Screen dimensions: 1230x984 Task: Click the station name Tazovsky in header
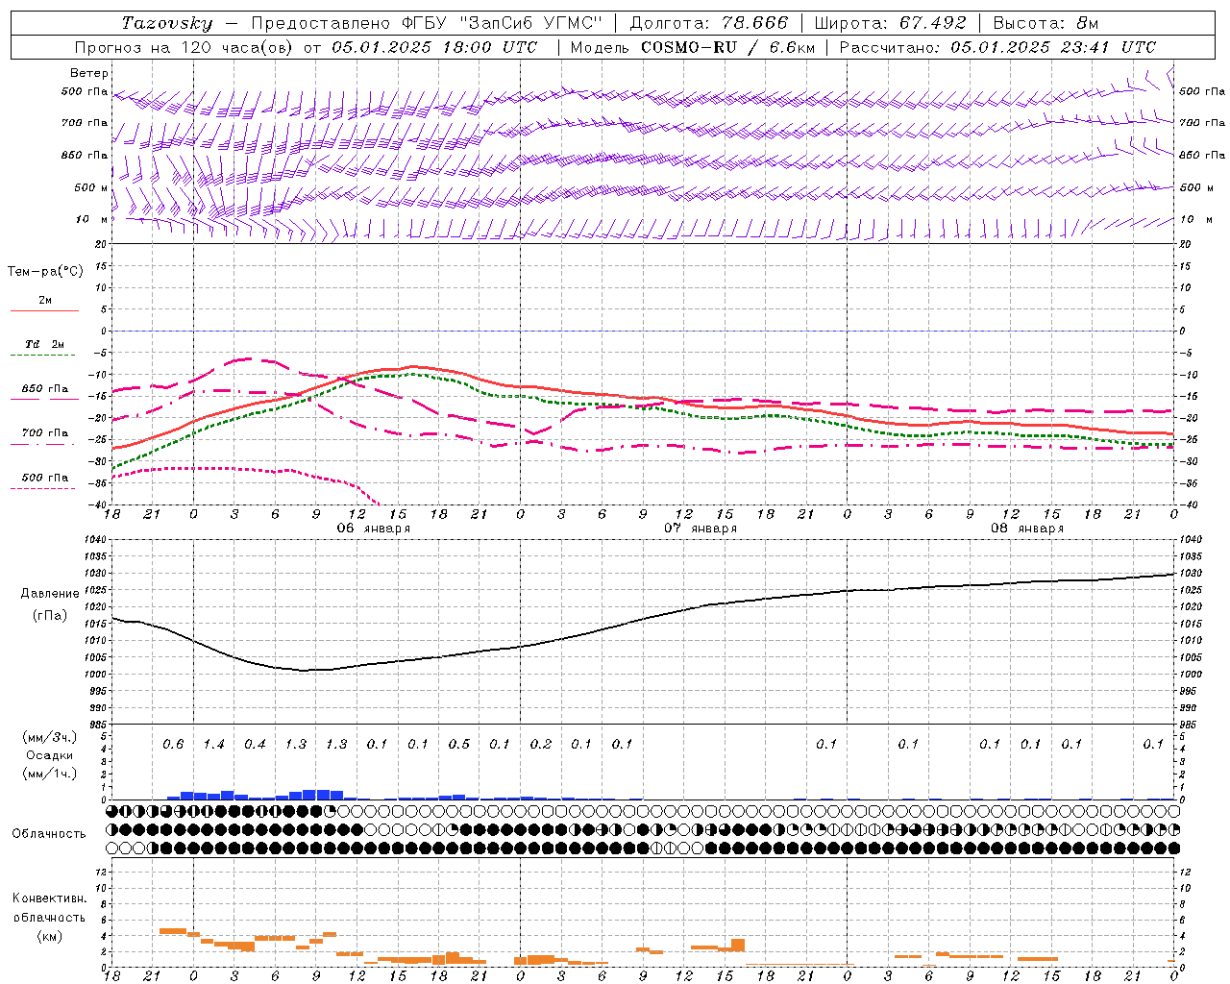click(x=167, y=23)
